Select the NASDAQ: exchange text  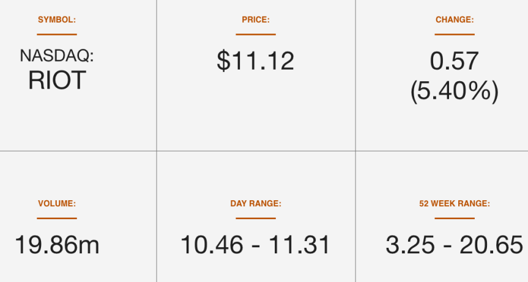tap(56, 56)
